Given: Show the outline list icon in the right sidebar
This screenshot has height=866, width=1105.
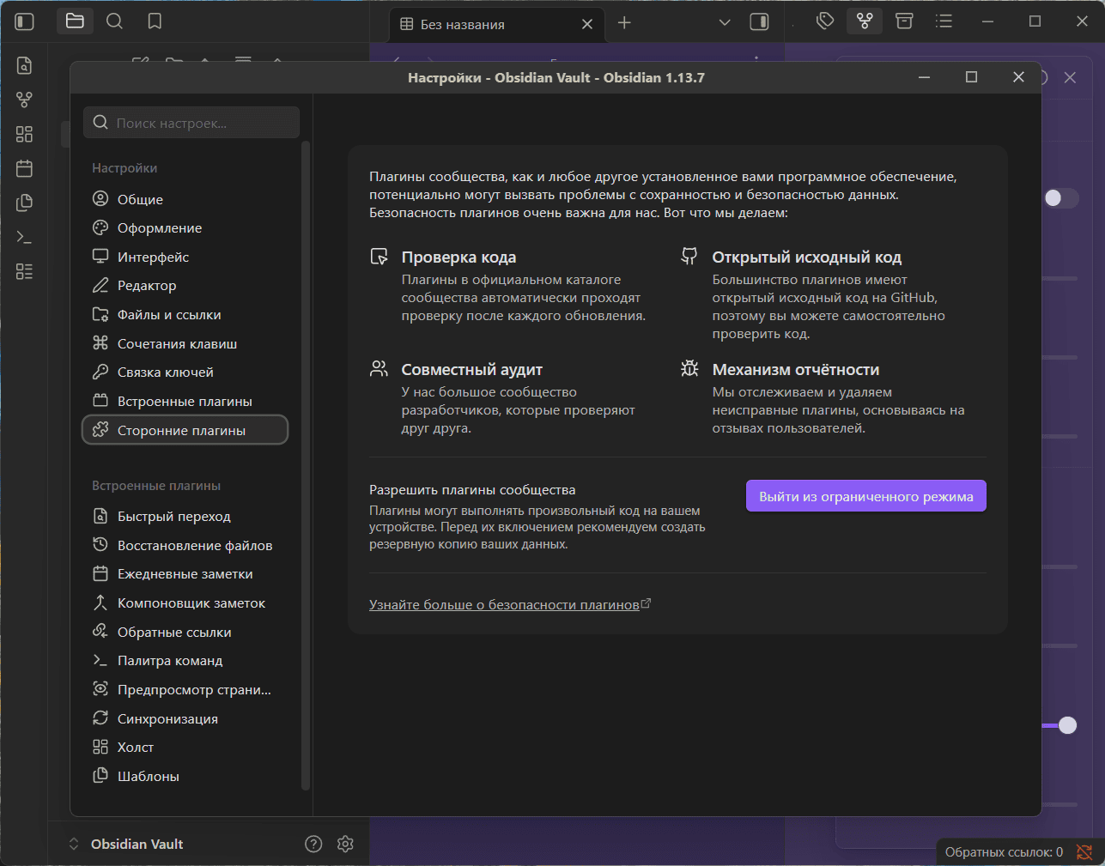Looking at the screenshot, I should 944,21.
